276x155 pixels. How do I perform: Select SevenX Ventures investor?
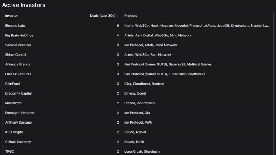18,45
